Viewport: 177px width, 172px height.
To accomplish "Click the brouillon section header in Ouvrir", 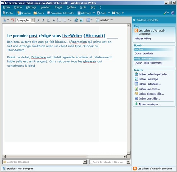I will click(153, 49).
